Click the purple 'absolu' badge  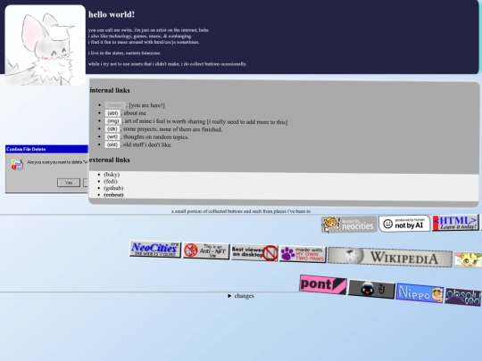(x=463, y=297)
